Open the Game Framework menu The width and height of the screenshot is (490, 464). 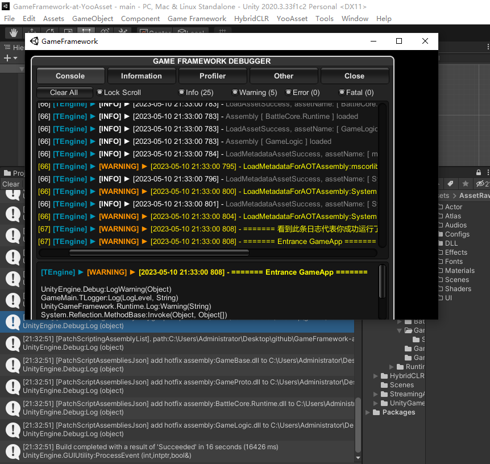click(x=197, y=19)
